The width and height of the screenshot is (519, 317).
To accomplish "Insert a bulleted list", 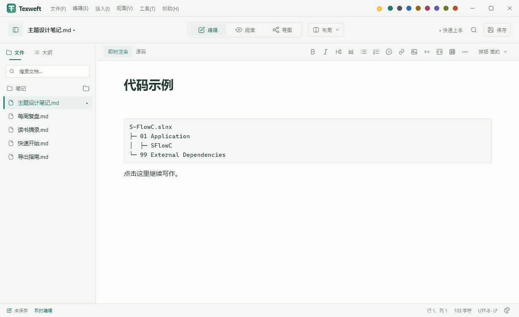I will [364, 52].
